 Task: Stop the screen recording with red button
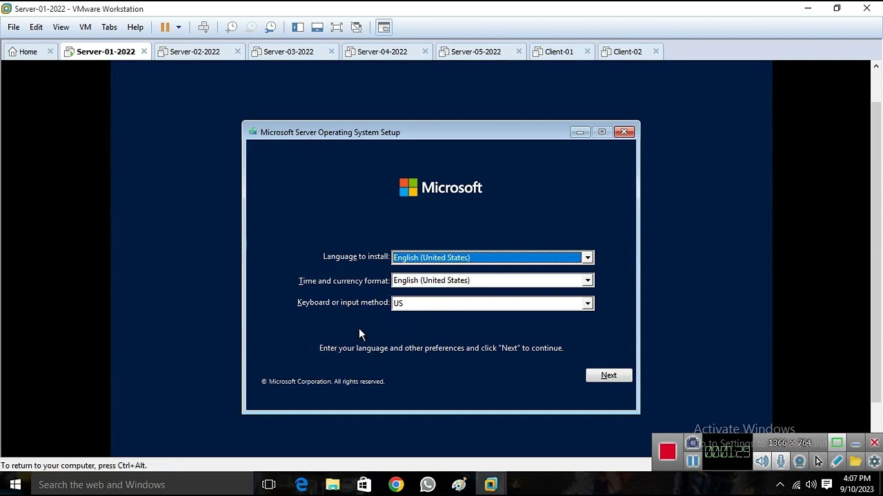[667, 452]
